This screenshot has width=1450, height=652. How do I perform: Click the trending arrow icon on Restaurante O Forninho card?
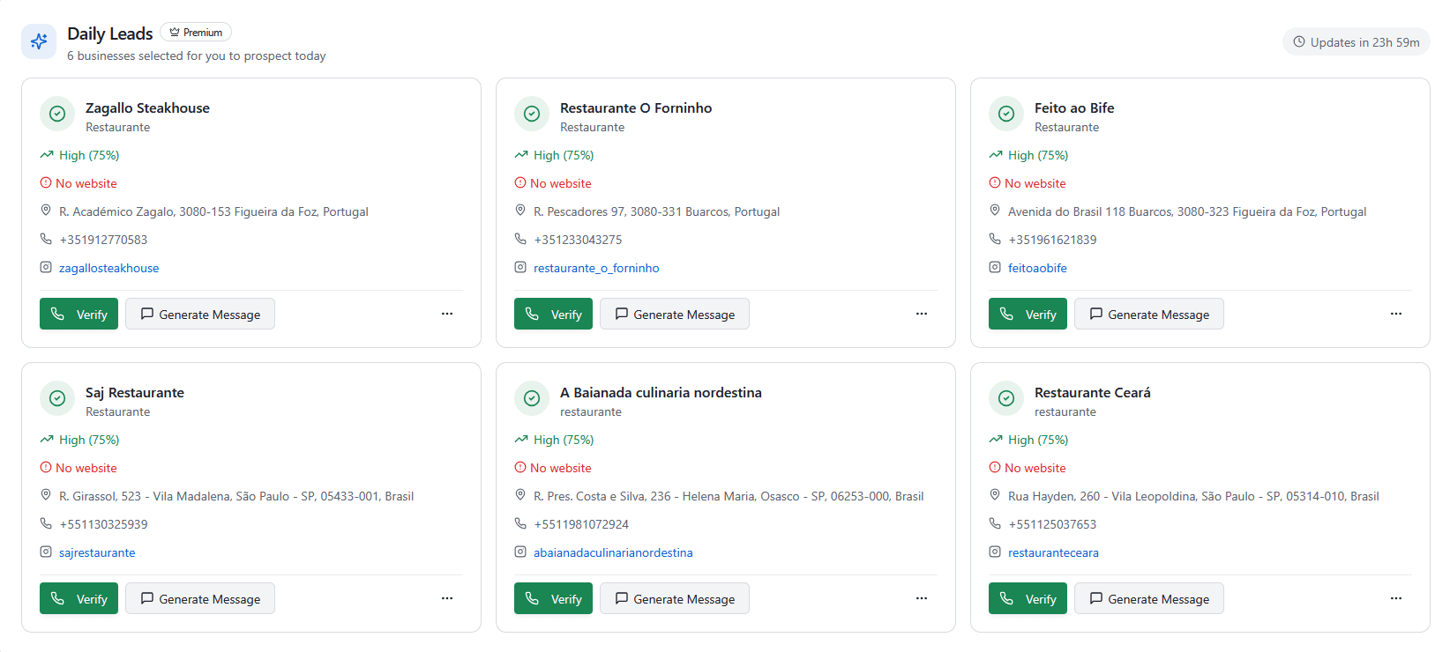[x=521, y=154]
